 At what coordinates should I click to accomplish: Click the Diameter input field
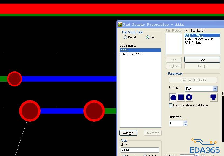point(176,123)
